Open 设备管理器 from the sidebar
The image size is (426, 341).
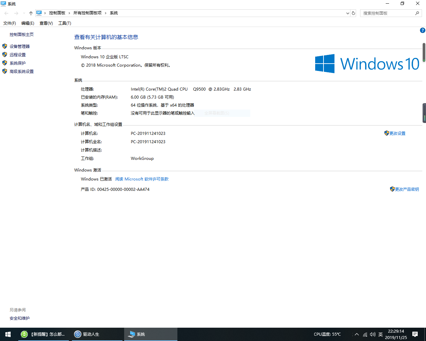20,47
